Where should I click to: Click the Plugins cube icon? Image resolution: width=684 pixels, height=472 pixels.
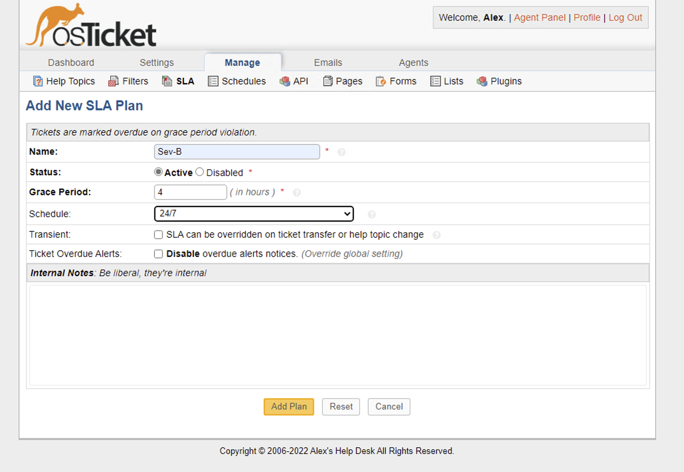482,81
